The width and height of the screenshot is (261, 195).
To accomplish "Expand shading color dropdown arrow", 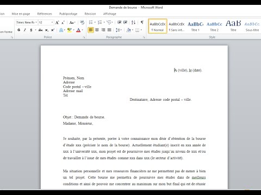I will click(133, 30).
